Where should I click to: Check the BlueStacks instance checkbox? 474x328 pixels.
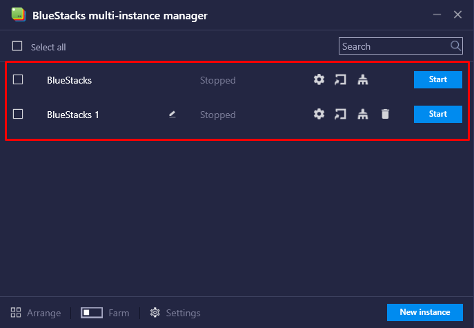coord(18,79)
